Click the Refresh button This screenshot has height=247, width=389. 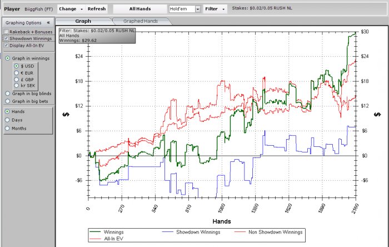tap(97, 9)
